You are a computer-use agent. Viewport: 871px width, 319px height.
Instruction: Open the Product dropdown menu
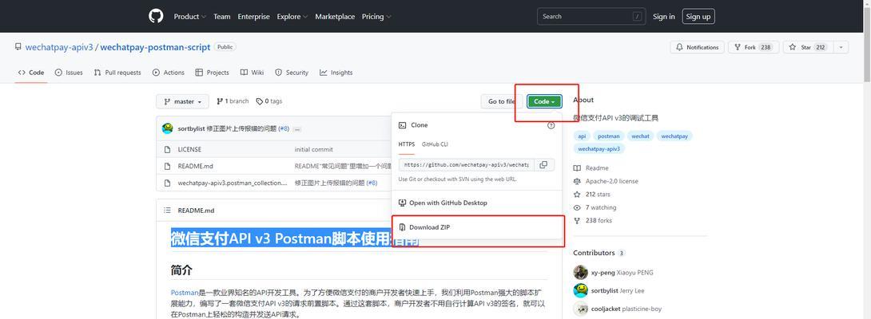point(190,17)
